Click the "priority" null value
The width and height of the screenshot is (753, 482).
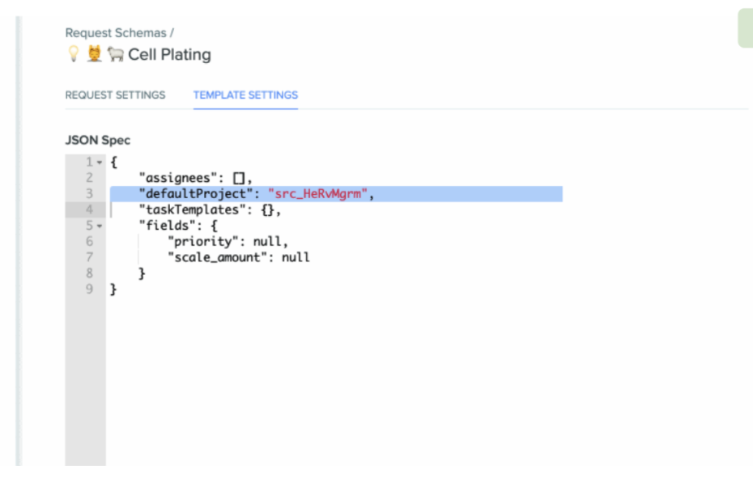point(267,241)
